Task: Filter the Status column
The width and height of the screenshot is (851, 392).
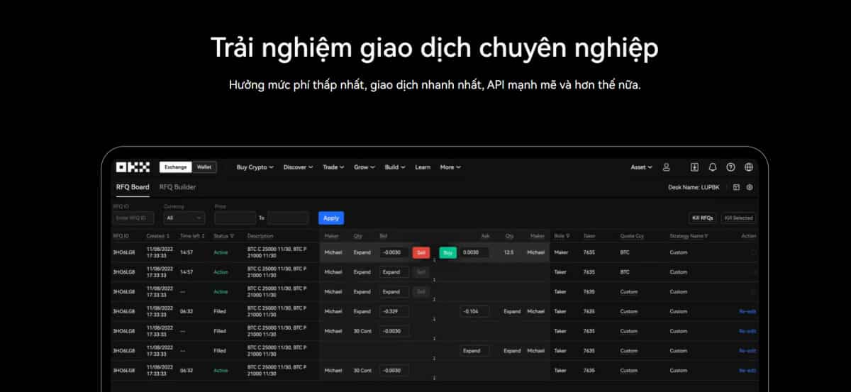Action: pos(232,236)
